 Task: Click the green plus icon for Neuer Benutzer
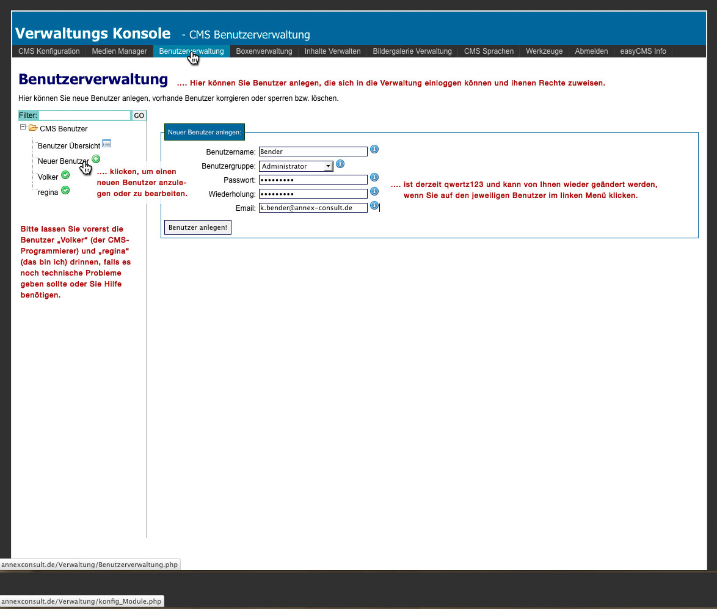click(96, 159)
